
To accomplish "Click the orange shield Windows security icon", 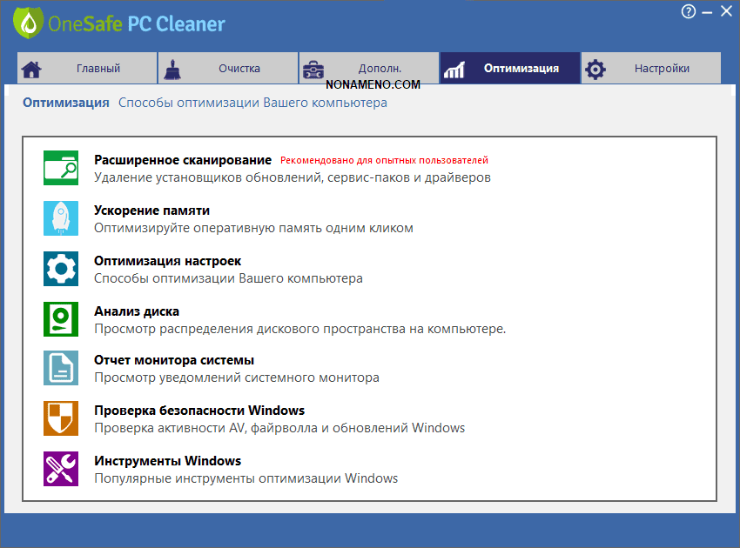I will pos(61,418).
